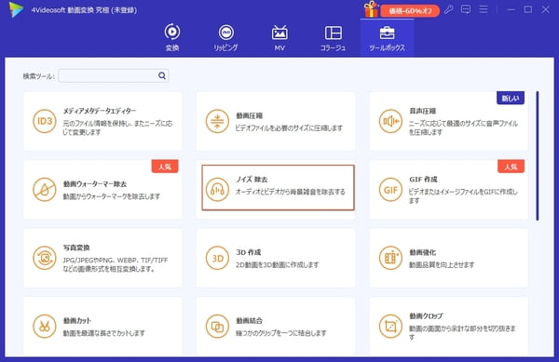The height and width of the screenshot is (362, 559).
Task: Open the MV tab
Action: pos(279,37)
